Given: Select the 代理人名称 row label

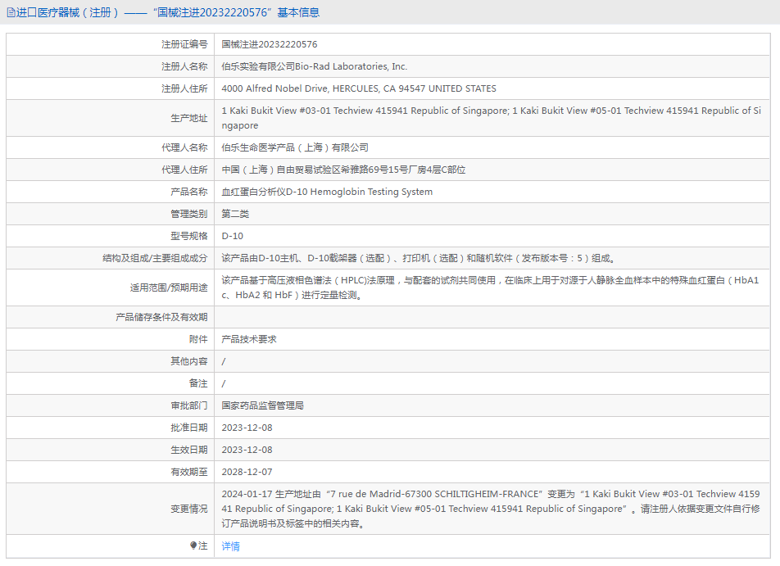Looking at the screenshot, I should 184,147.
